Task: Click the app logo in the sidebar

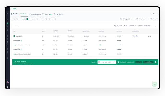Action: coord(7,9)
